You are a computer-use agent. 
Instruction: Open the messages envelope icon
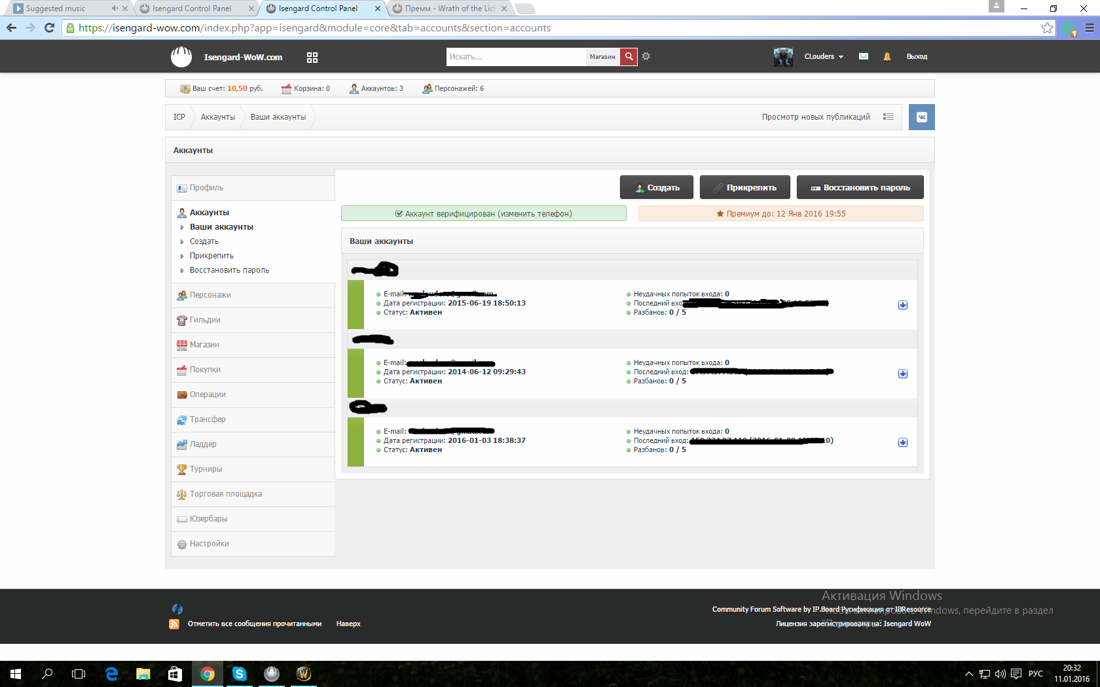click(864, 56)
